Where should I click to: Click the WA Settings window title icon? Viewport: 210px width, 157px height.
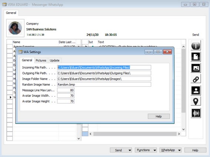click(20, 52)
